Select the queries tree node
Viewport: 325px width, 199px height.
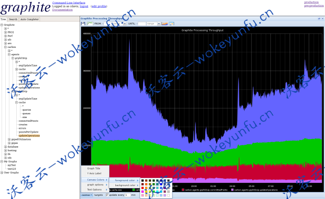pos(27,110)
